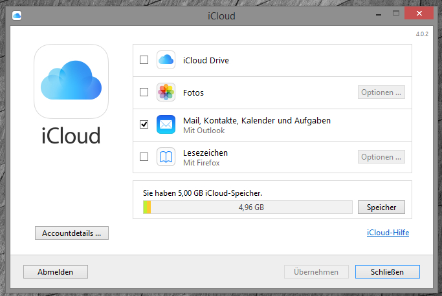
Task: Minimize the iCloud window
Action: click(379, 14)
